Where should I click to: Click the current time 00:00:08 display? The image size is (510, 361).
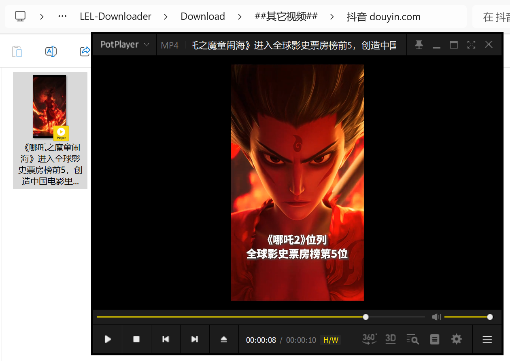261,340
